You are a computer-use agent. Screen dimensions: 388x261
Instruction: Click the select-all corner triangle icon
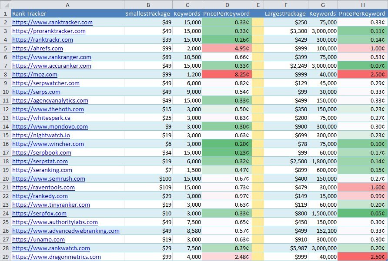[6, 5]
